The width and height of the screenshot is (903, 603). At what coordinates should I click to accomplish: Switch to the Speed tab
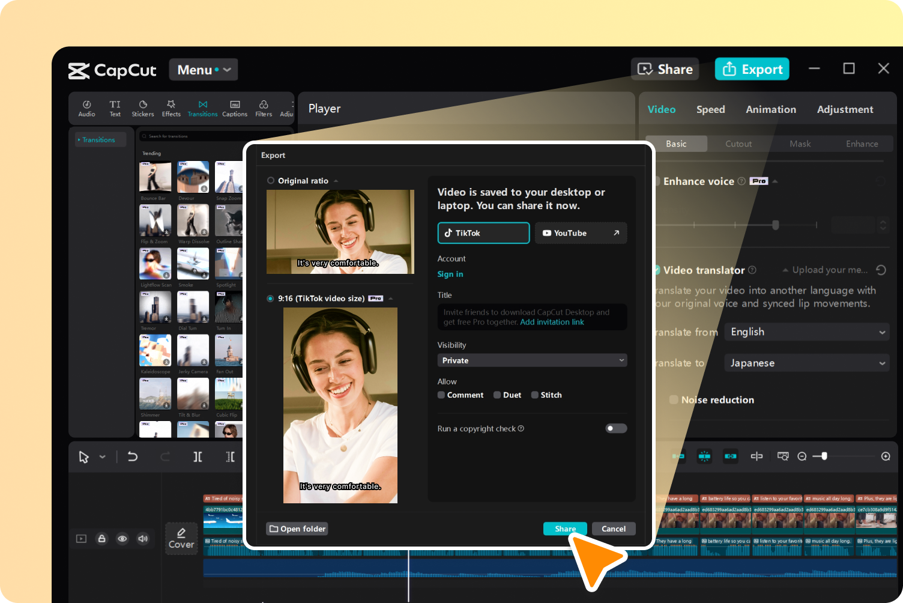[711, 109]
